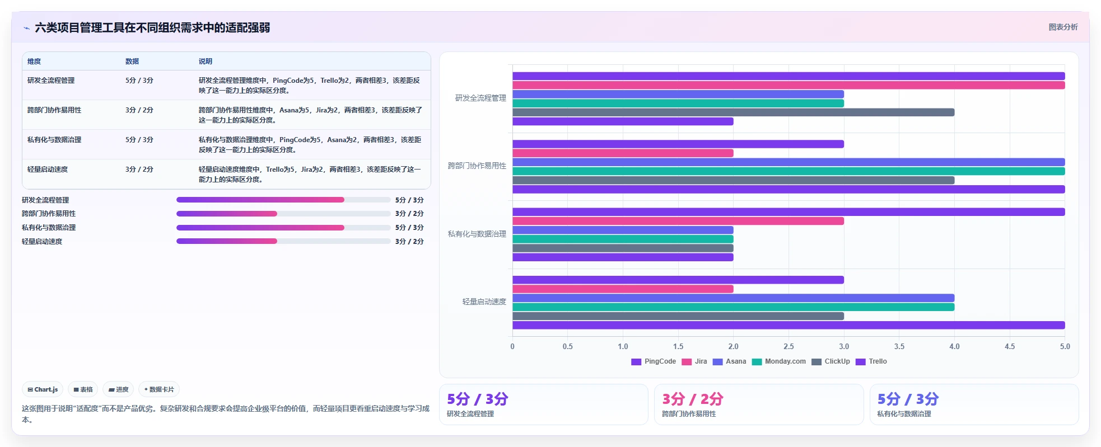Click the description mentioning PingCode为5，Asana为2
The image size is (1101, 447).
[x=310, y=145]
